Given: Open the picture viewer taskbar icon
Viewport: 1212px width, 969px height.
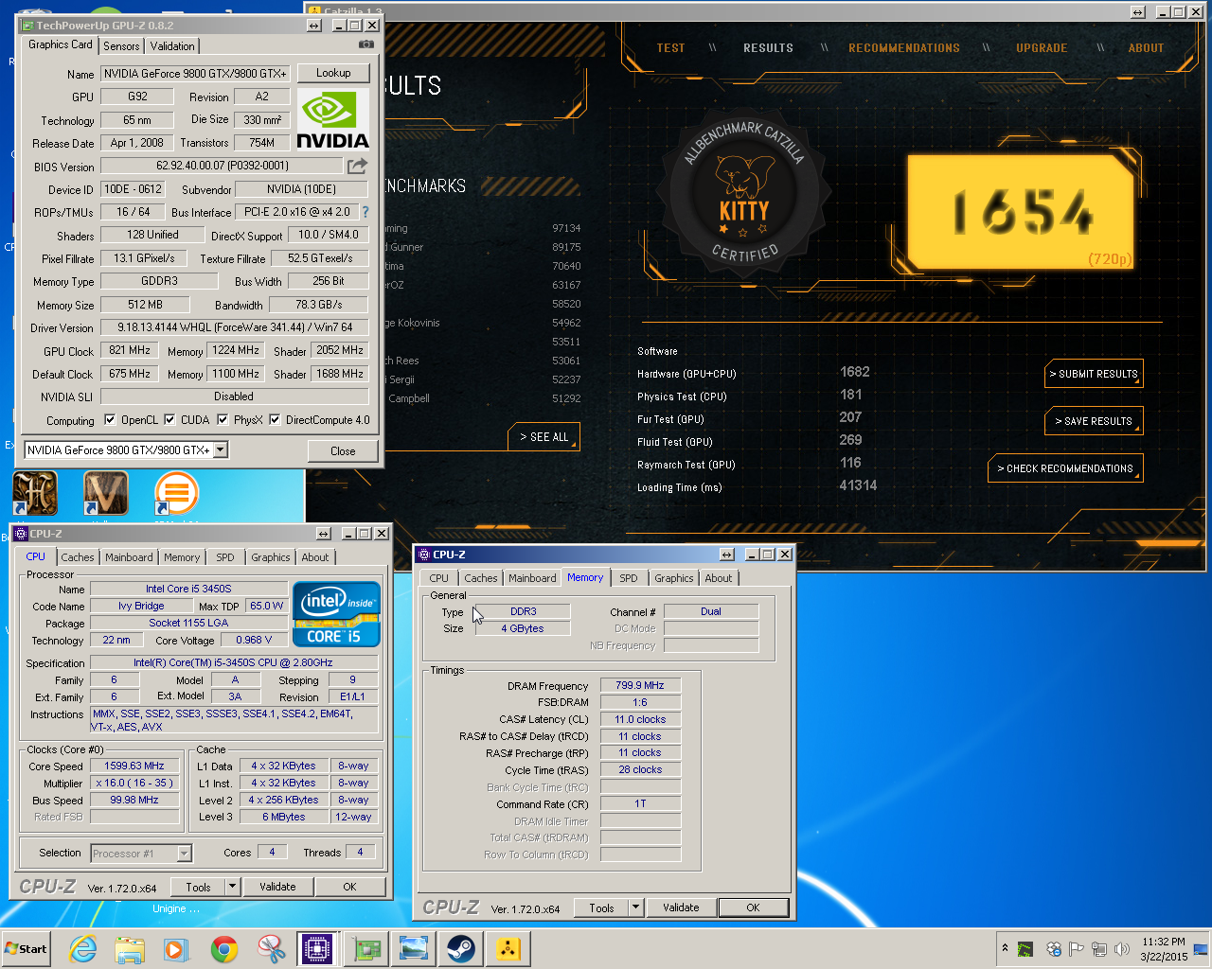Looking at the screenshot, I should coord(414,949).
